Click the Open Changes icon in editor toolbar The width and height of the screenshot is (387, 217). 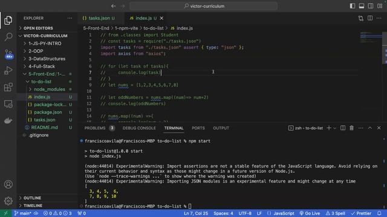pyautogui.click(x=361, y=18)
